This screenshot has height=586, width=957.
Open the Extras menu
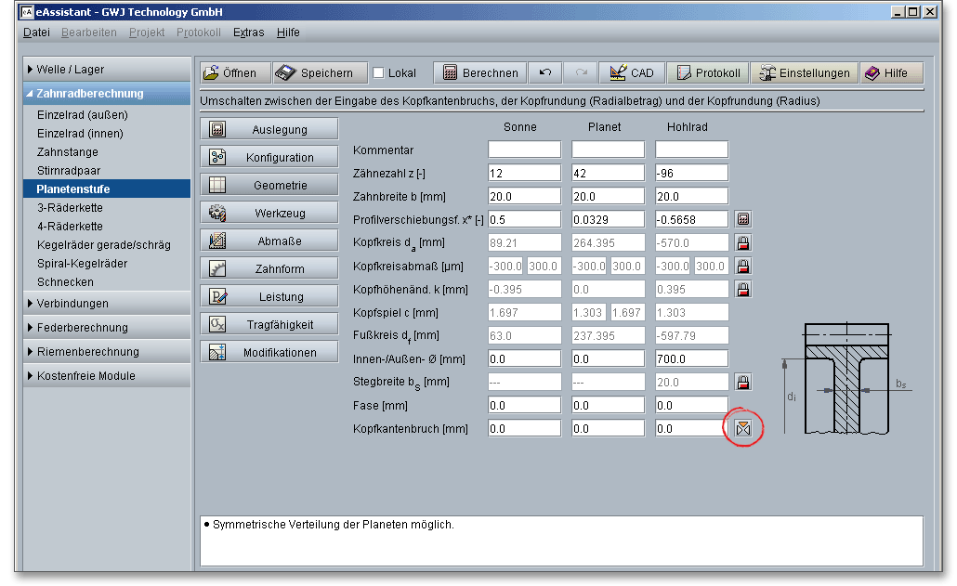(248, 33)
